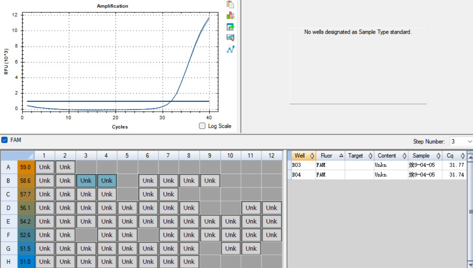This screenshot has height=268, width=473.
Task: Select plate column 6 header
Action: (148, 156)
